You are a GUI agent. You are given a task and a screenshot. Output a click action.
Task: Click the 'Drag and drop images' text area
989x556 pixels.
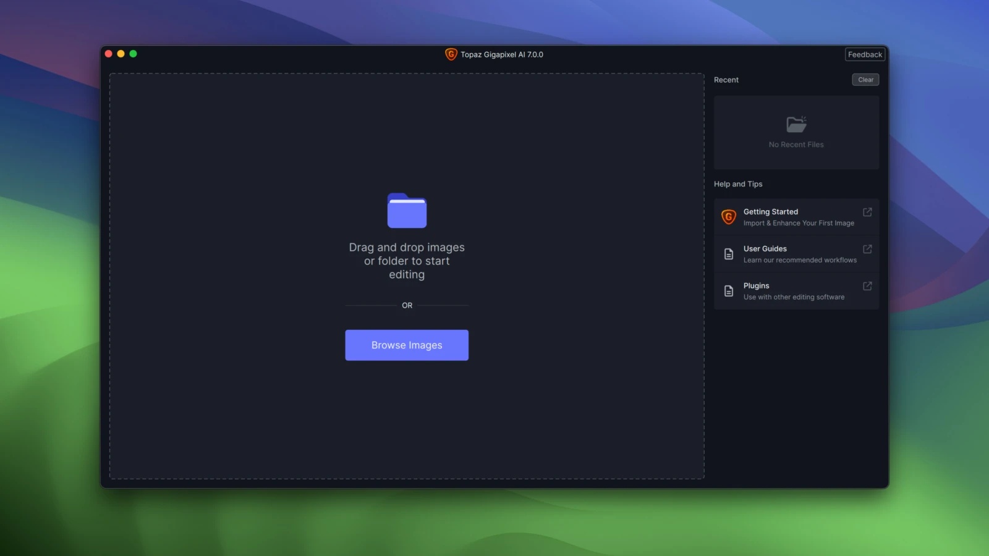(x=407, y=261)
